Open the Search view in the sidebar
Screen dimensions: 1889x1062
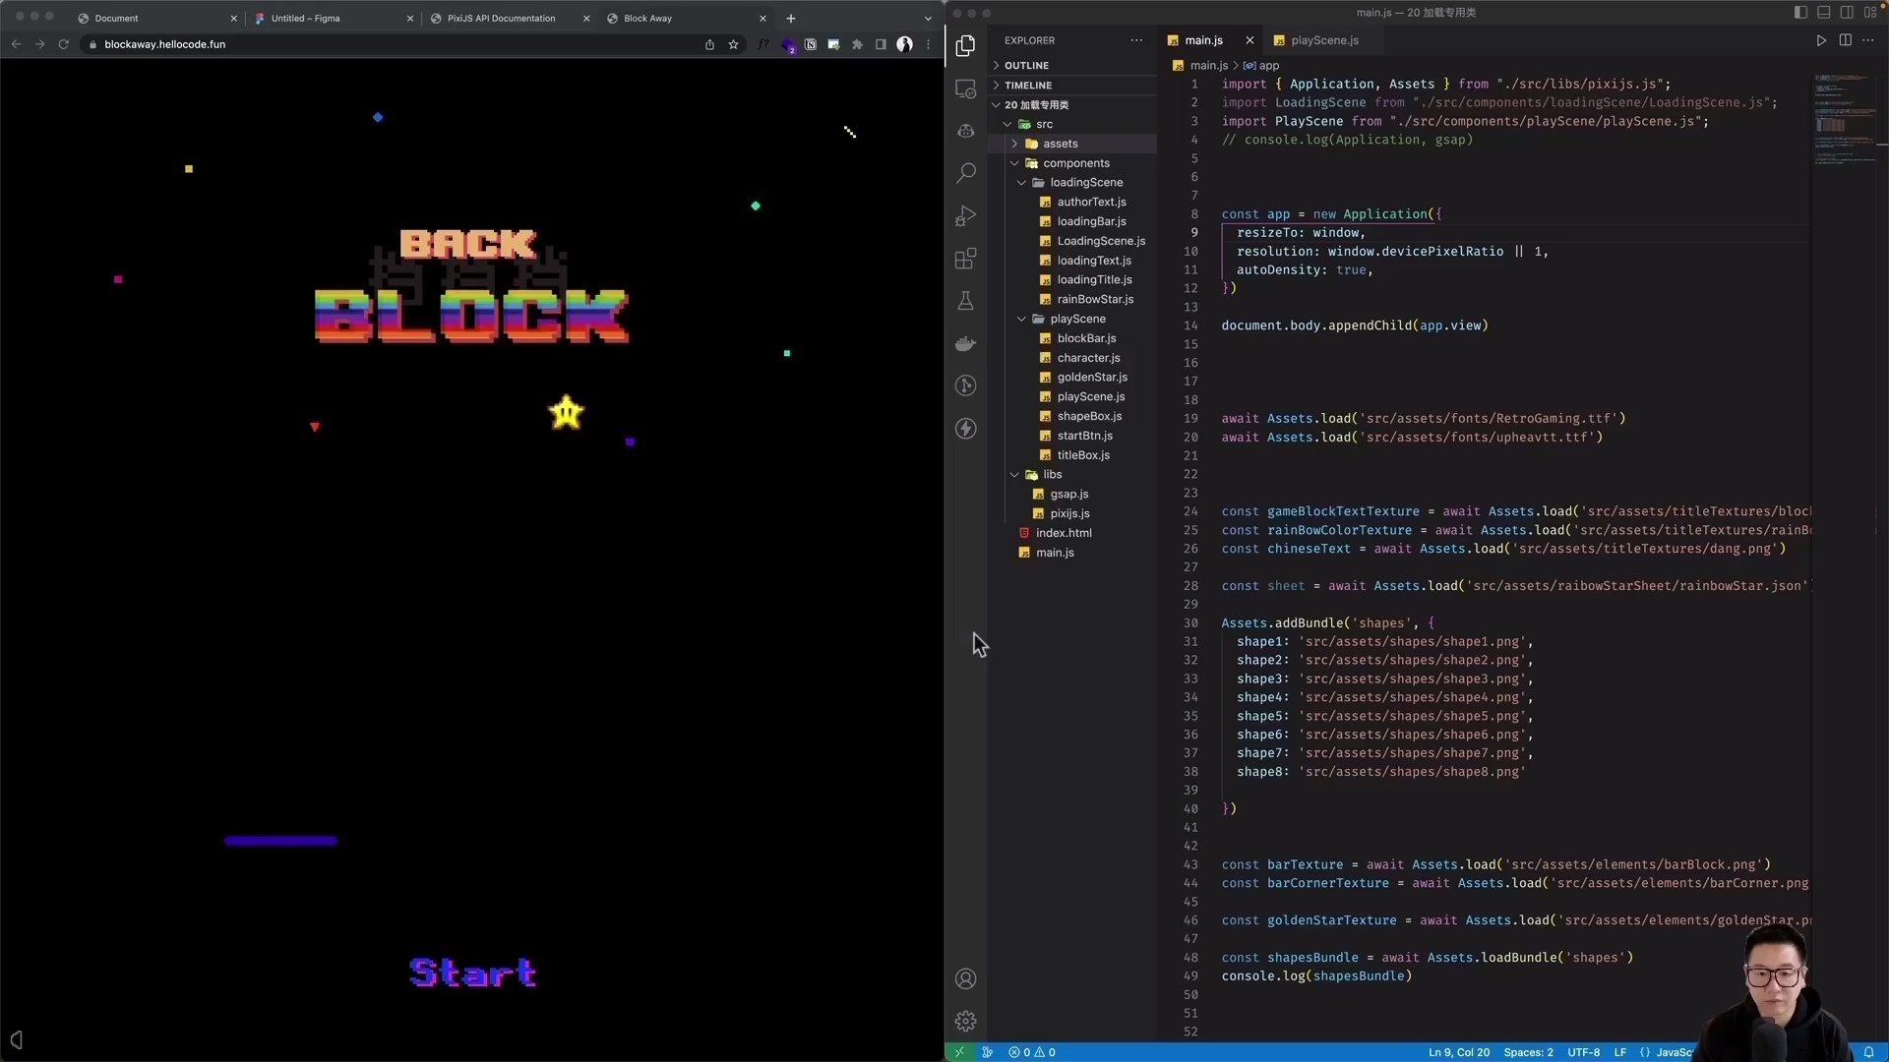(x=966, y=172)
